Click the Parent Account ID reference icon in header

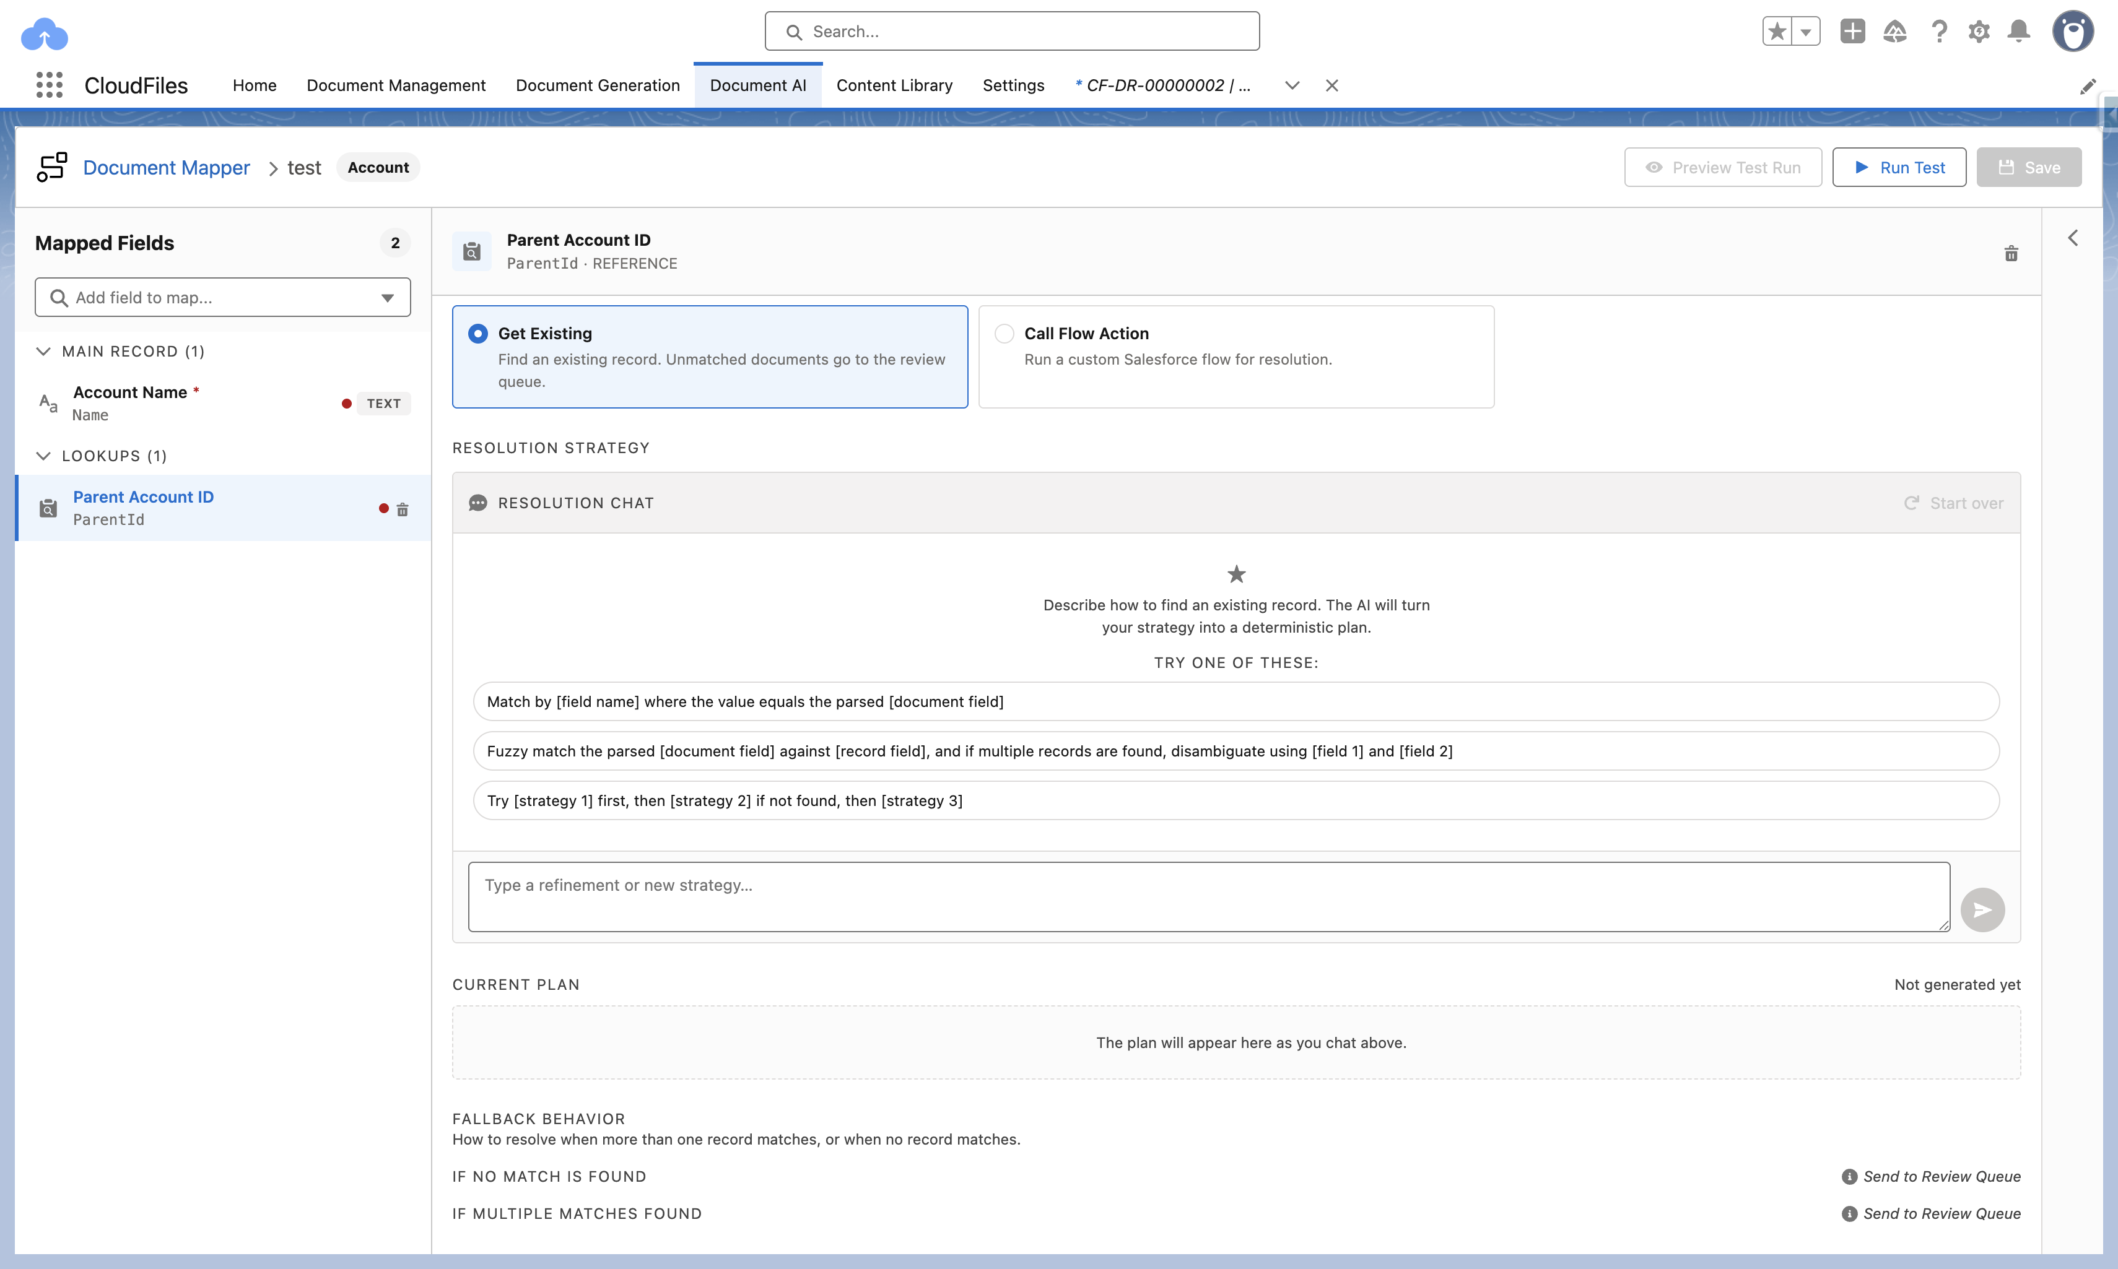click(472, 251)
